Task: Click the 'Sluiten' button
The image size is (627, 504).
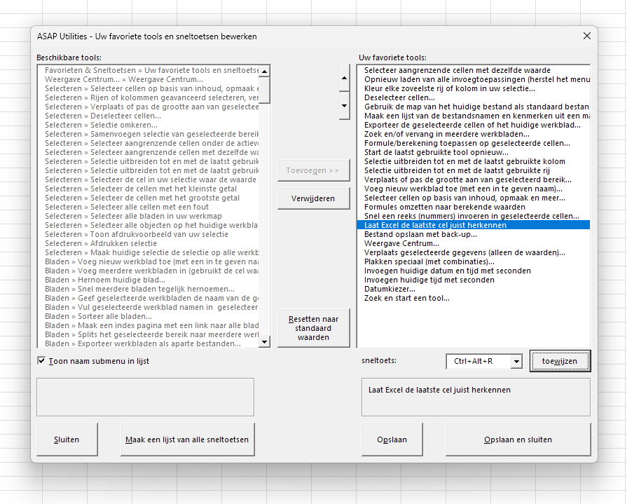Action: point(67,440)
